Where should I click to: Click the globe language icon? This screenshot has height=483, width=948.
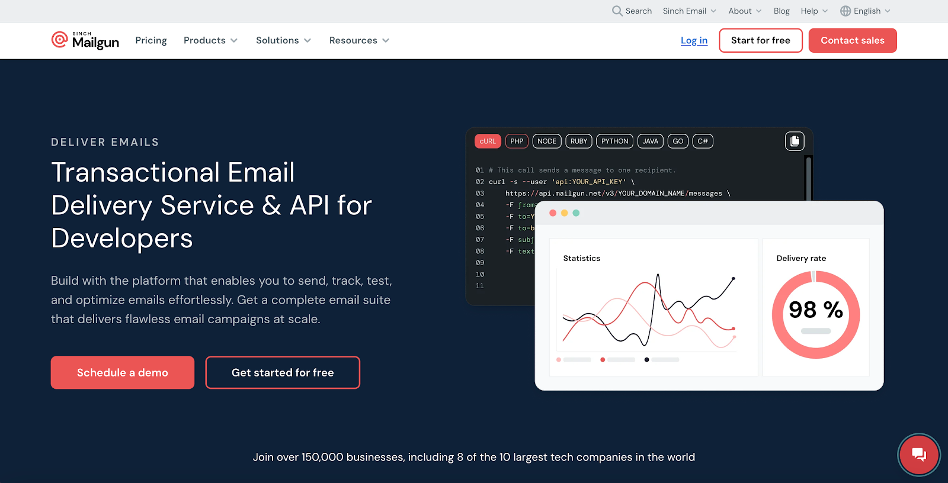point(845,11)
